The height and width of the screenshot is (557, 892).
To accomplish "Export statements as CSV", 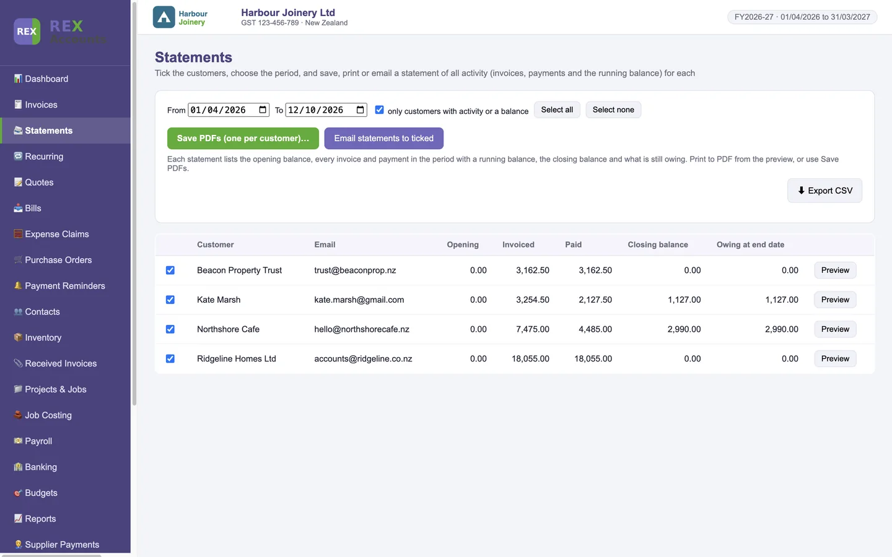I will [824, 191].
